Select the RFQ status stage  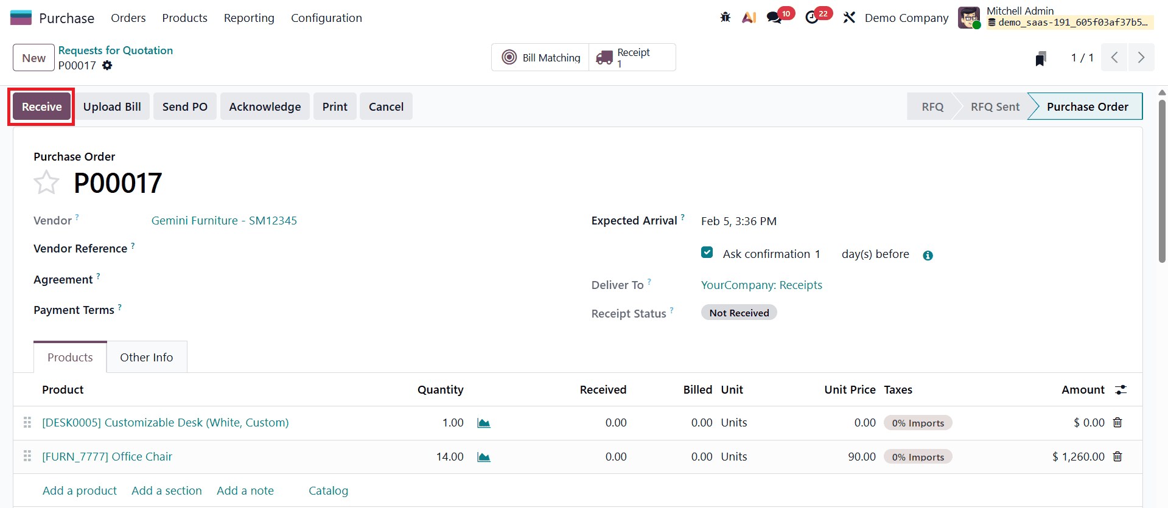932,106
